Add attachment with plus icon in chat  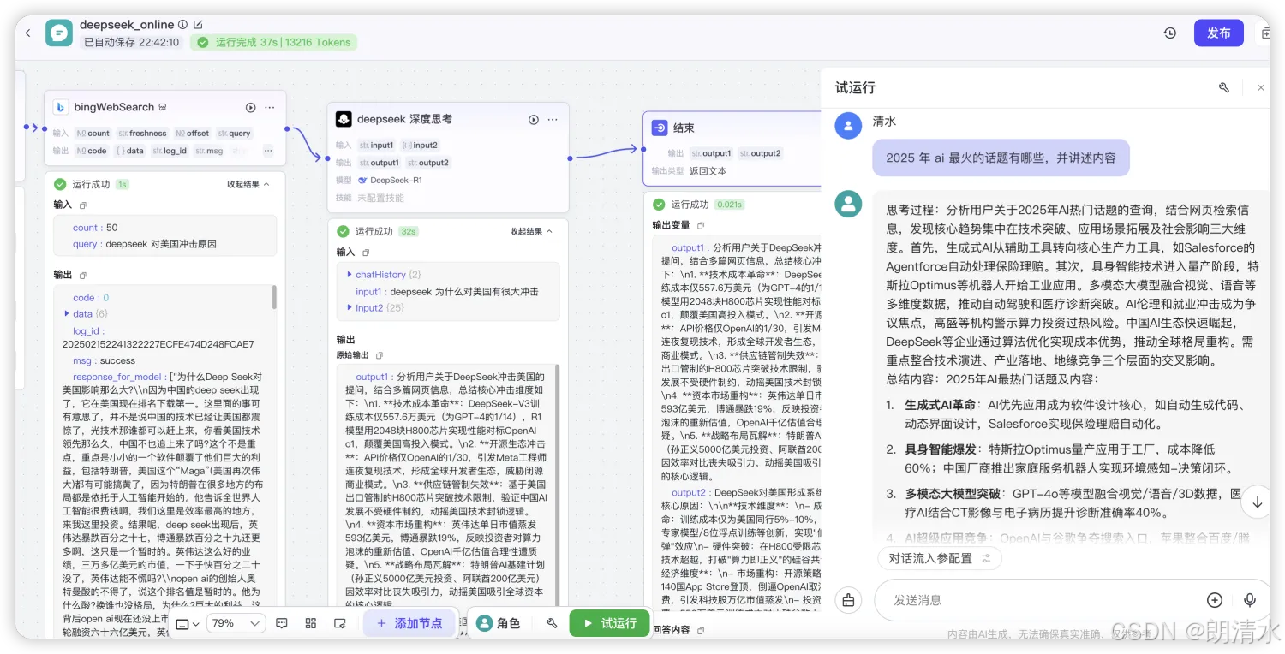coord(1214,600)
